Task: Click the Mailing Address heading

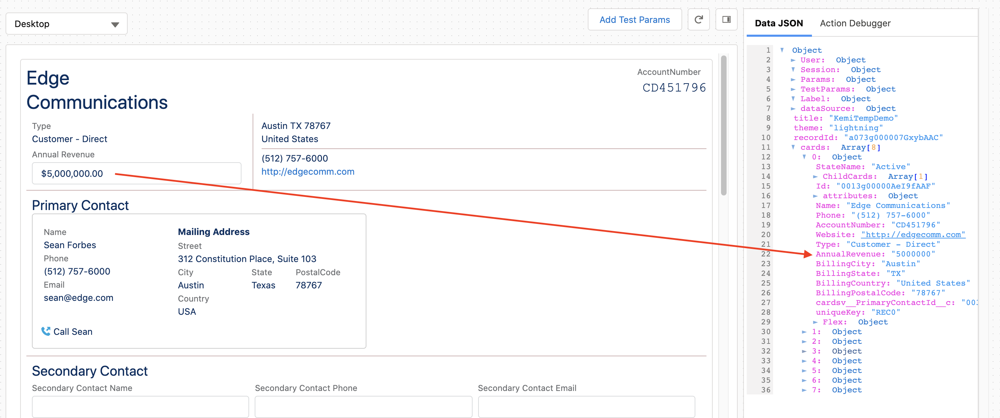Action: click(213, 232)
